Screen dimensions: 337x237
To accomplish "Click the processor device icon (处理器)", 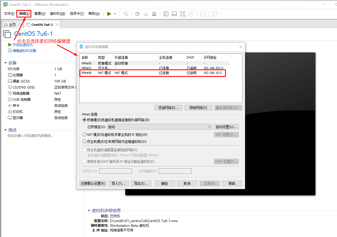I will point(10,75).
